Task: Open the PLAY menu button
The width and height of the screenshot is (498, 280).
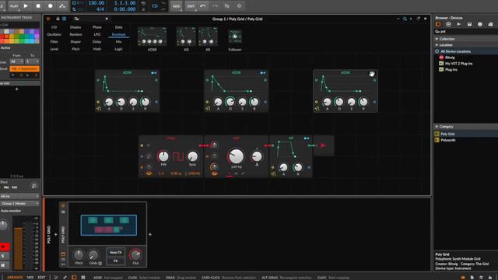Action: pyautogui.click(x=14, y=6)
